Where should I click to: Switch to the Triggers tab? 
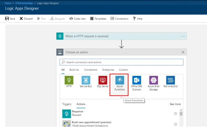click(67, 104)
